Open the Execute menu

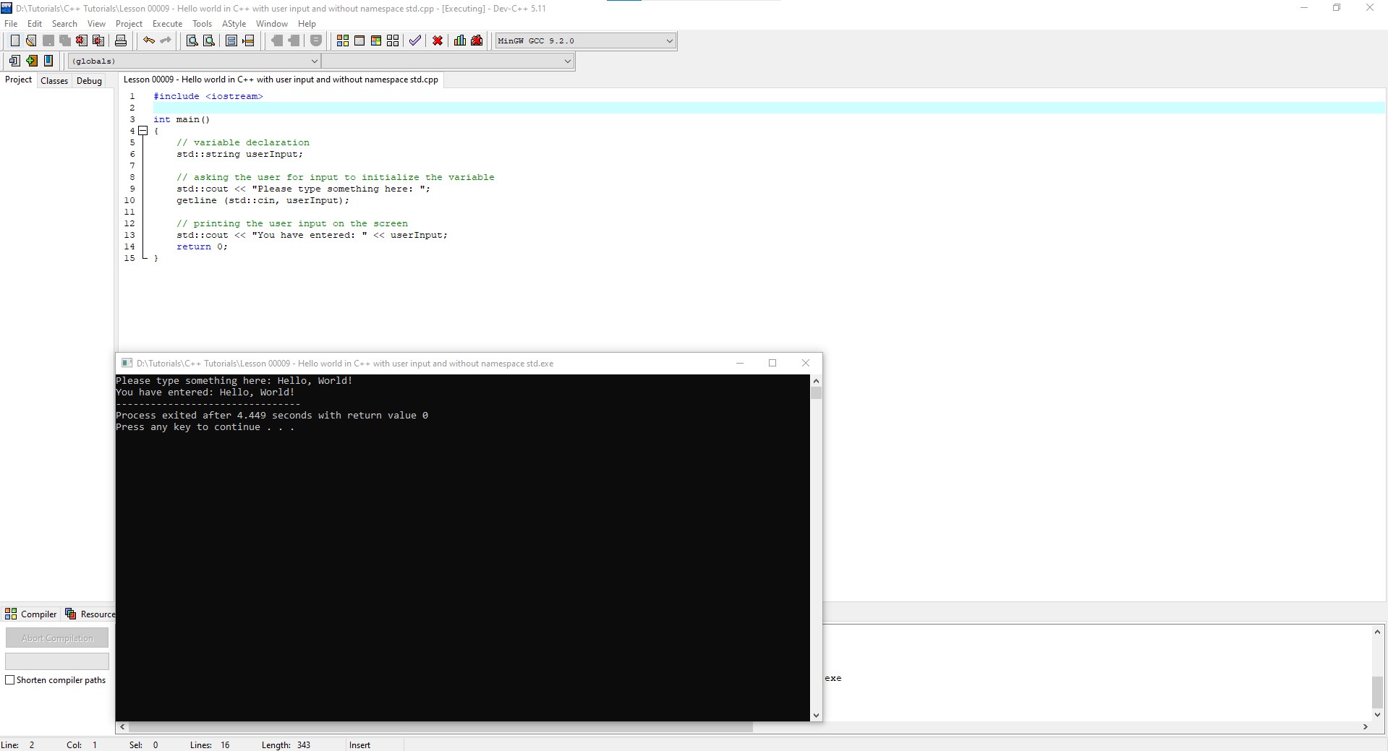click(x=167, y=24)
